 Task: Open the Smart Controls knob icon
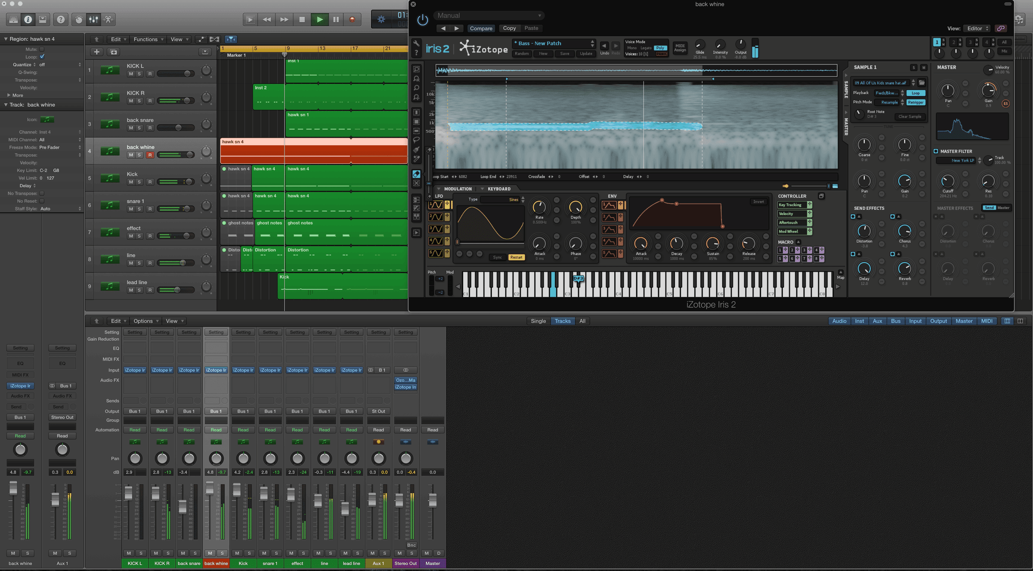click(x=79, y=19)
